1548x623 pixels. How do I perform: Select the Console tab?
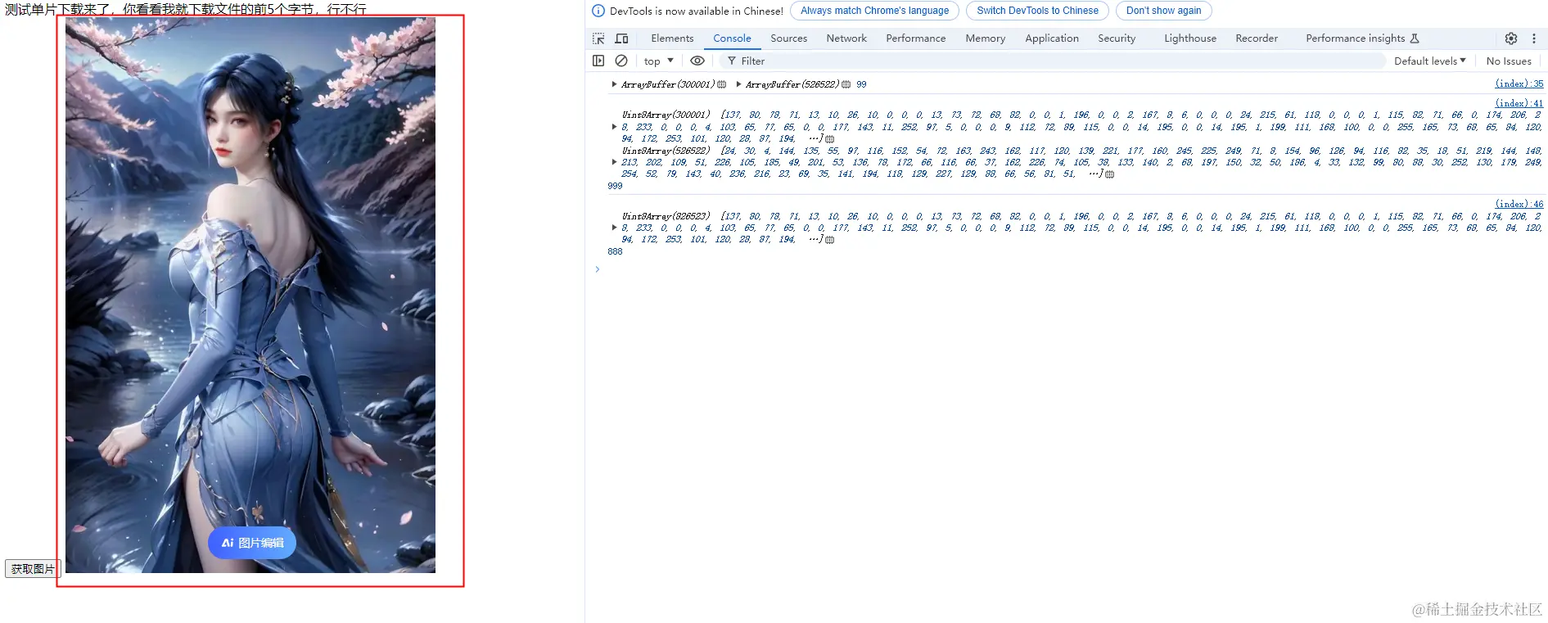coord(732,38)
